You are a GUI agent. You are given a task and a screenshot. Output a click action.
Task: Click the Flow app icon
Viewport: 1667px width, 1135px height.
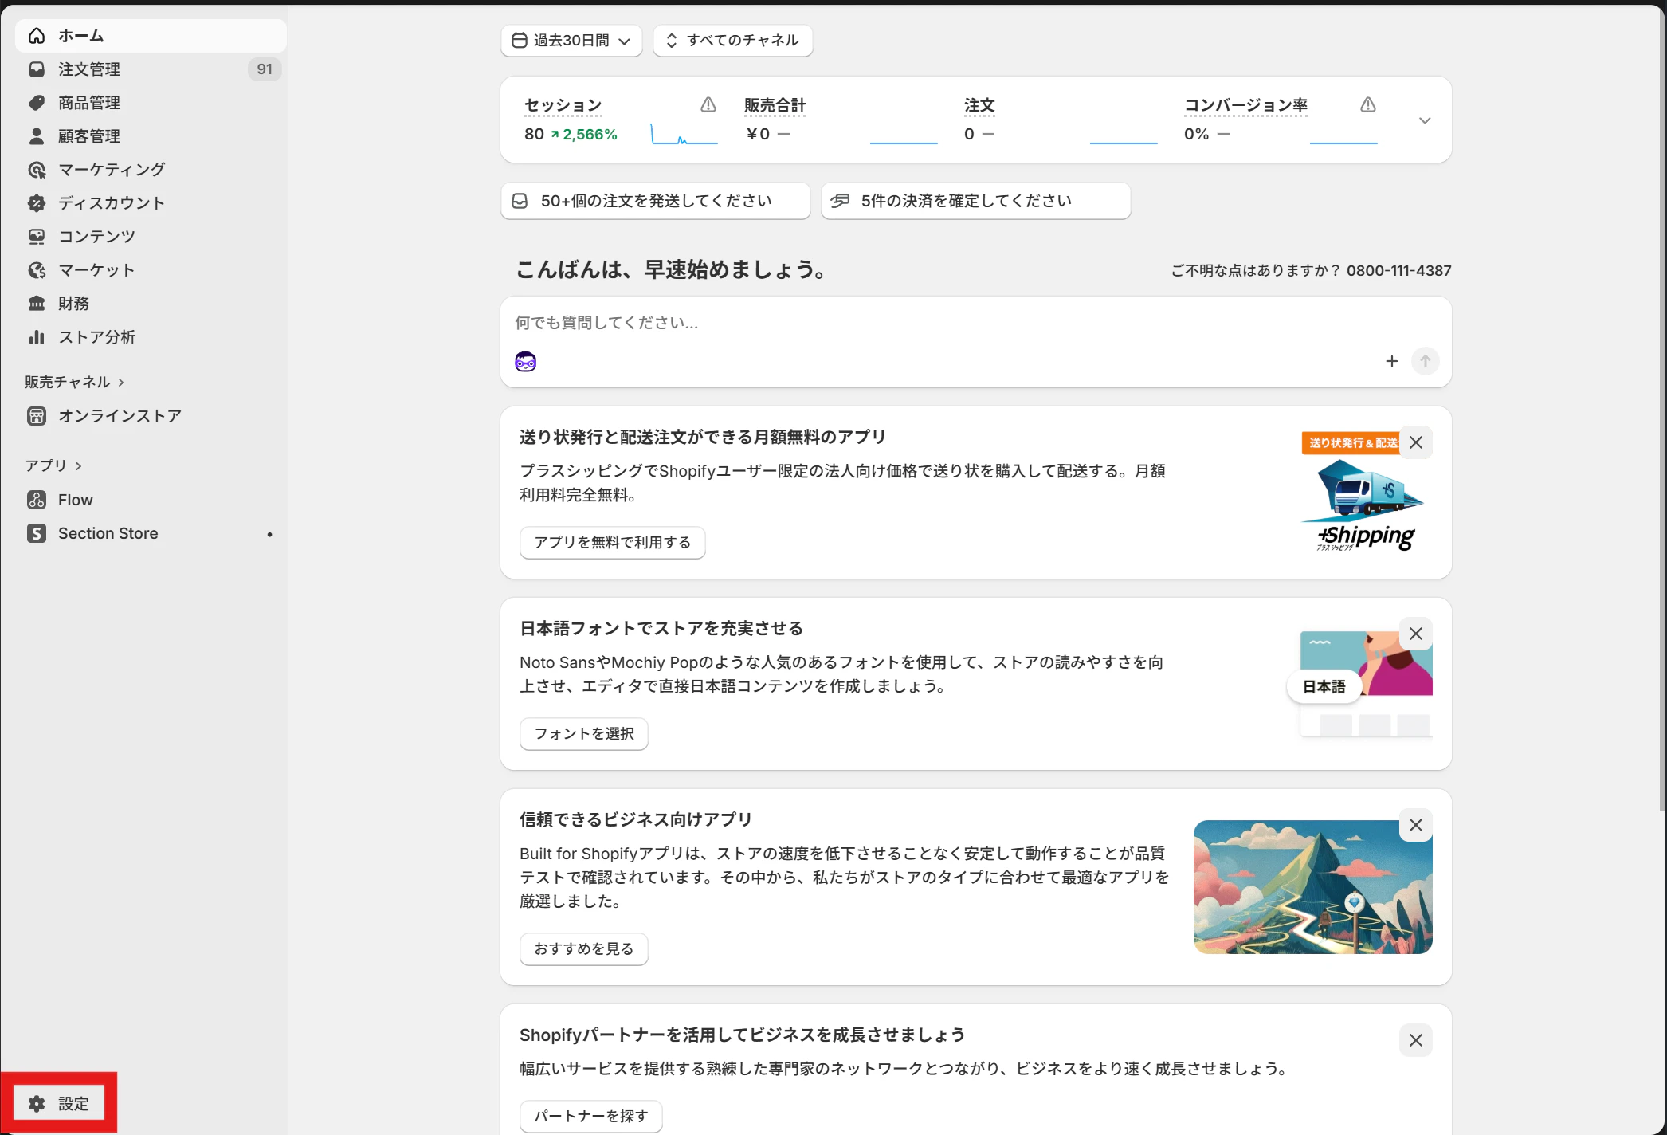[37, 500]
